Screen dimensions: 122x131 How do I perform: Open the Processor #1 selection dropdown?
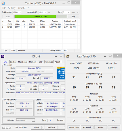pyautogui.click(x=25, y=120)
